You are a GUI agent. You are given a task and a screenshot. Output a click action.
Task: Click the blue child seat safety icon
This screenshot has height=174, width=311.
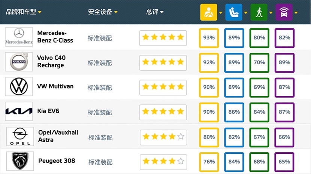234,12
